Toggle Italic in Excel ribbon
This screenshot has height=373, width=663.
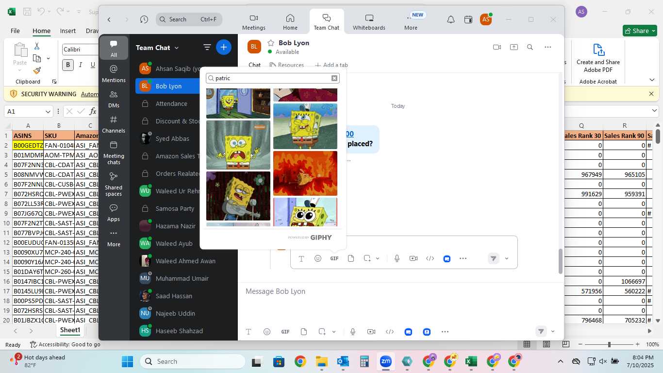pyautogui.click(x=80, y=65)
